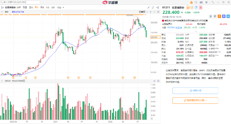
Task: Click the 相对港股 premium 40.29%
Action: coord(223,24)
